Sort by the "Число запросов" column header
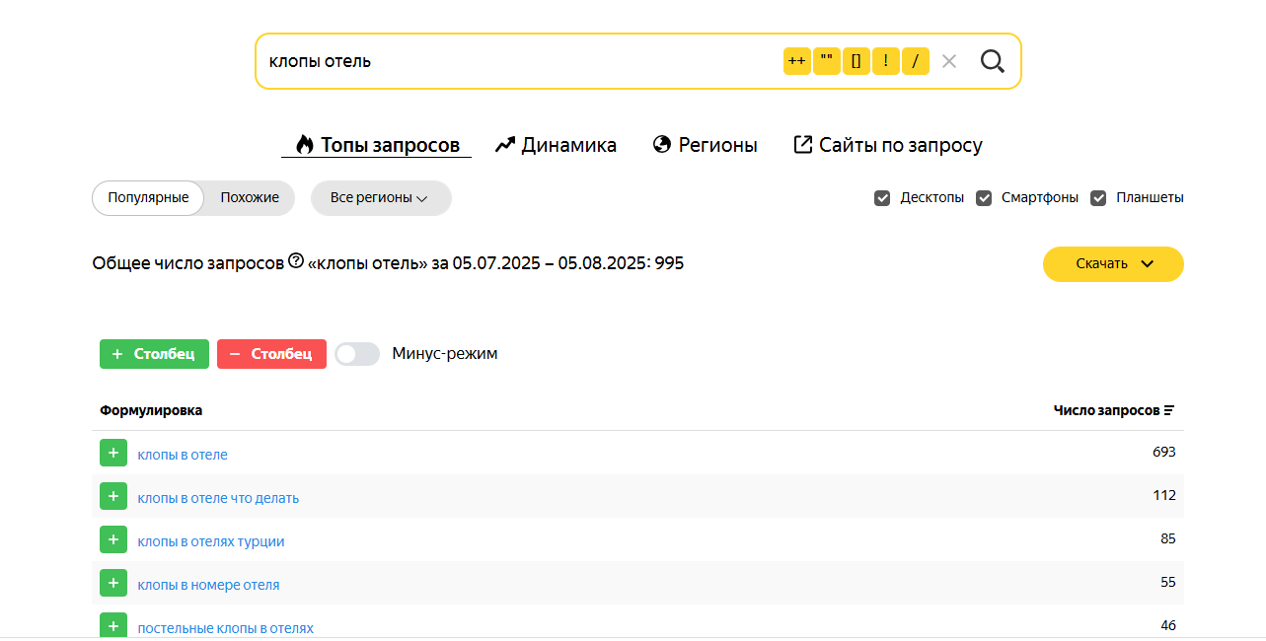 coord(1114,410)
